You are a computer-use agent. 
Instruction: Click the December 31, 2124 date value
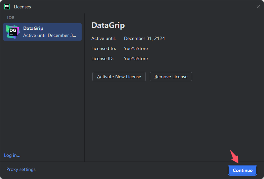point(144,38)
